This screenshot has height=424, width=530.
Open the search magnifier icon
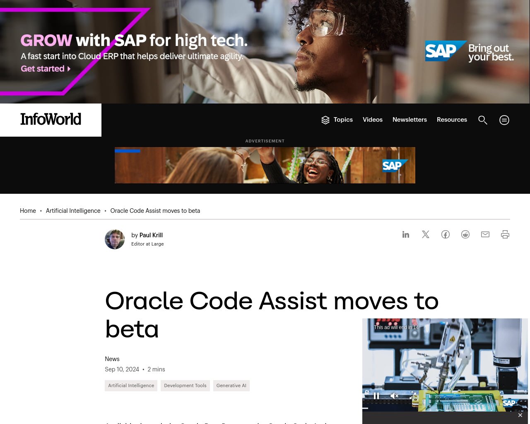coord(483,120)
